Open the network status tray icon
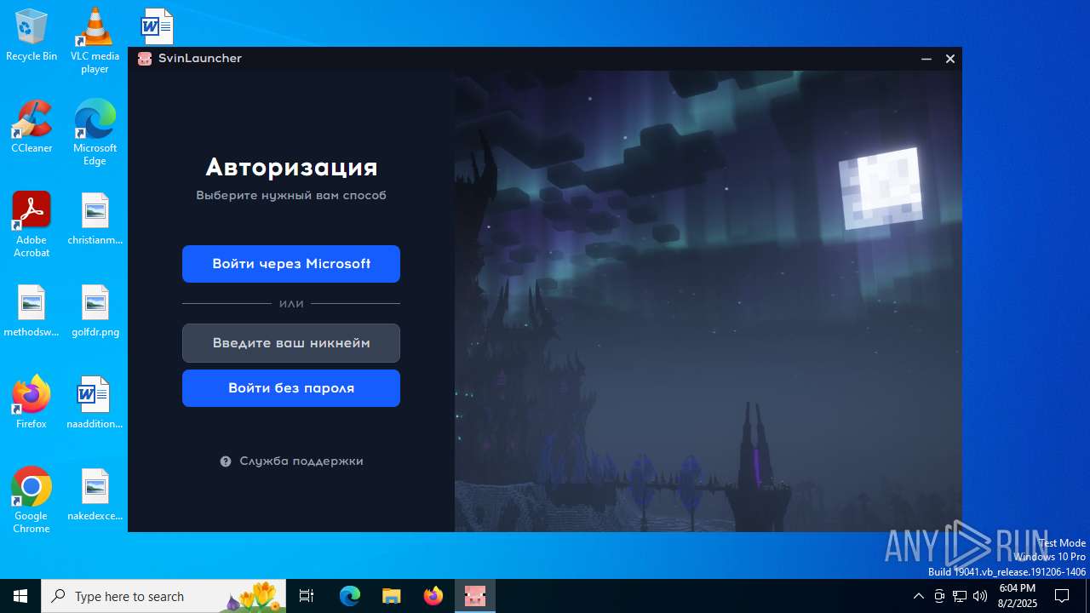This screenshot has height=613, width=1090. pos(960,596)
